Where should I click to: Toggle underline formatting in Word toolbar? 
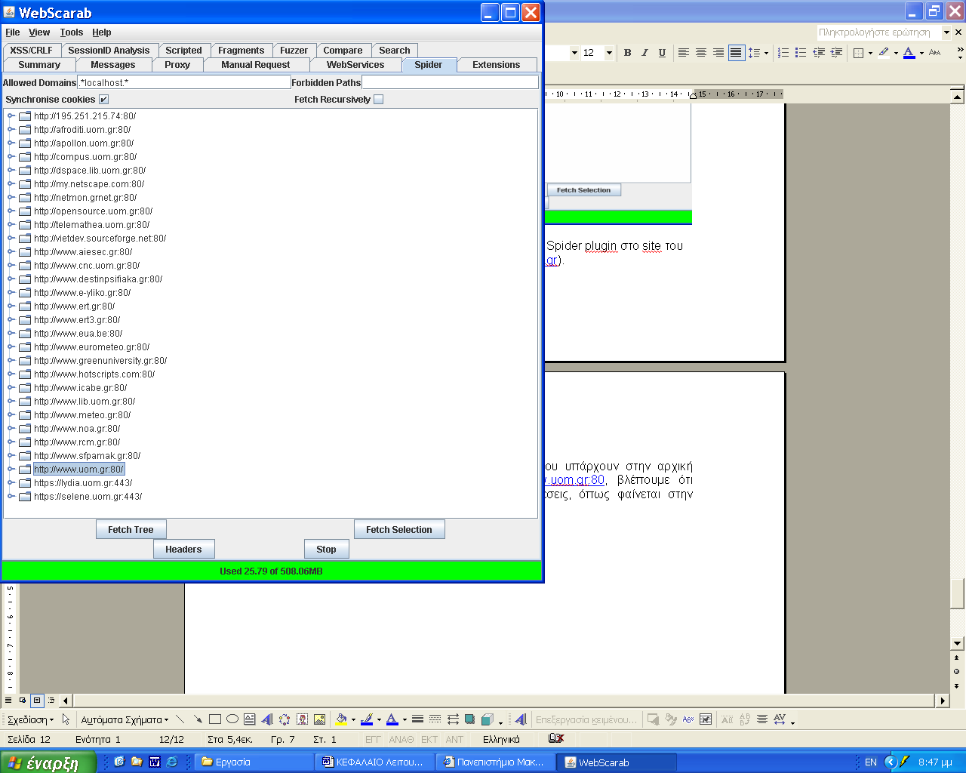[x=662, y=53]
